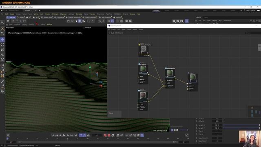
Task: Toggle the New Layouts switch
Action: 259,11
